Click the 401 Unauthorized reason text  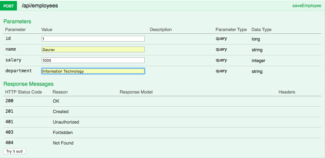click(x=66, y=122)
